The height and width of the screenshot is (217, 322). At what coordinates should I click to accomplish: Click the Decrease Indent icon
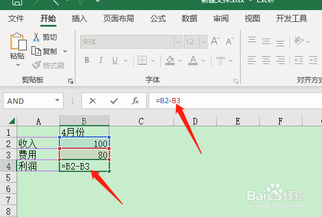(299, 60)
